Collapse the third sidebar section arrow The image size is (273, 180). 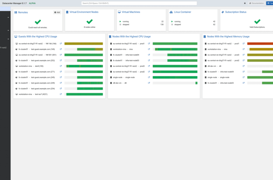(x=8, y=39)
